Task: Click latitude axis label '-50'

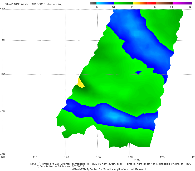Action: [2, 74]
